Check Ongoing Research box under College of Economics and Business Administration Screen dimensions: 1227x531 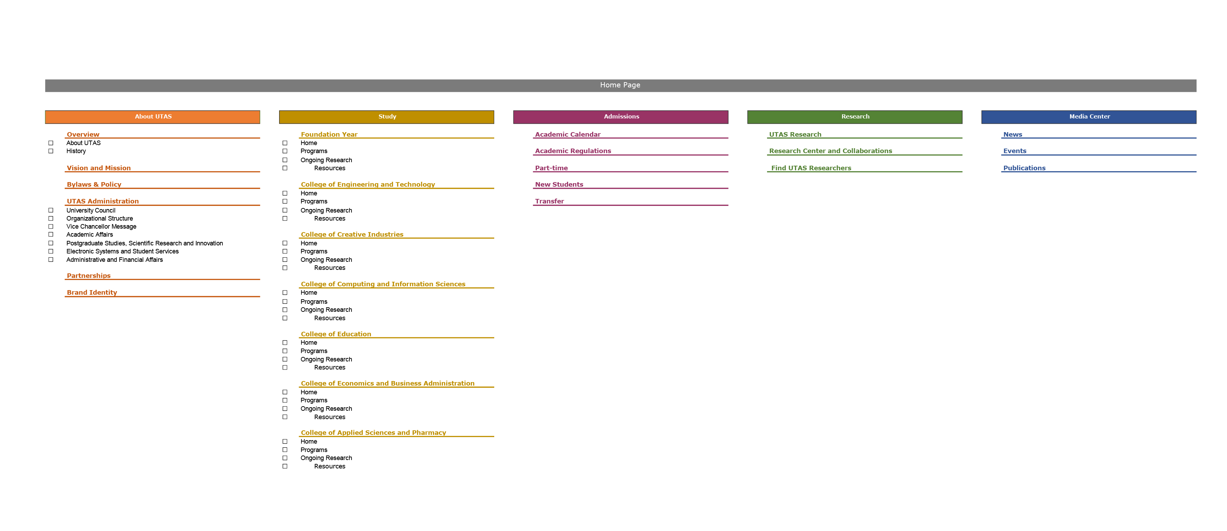click(x=285, y=409)
